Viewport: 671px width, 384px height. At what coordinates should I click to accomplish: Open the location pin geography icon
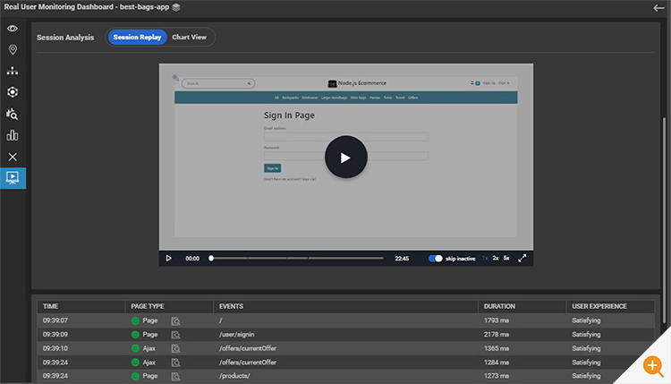point(13,49)
